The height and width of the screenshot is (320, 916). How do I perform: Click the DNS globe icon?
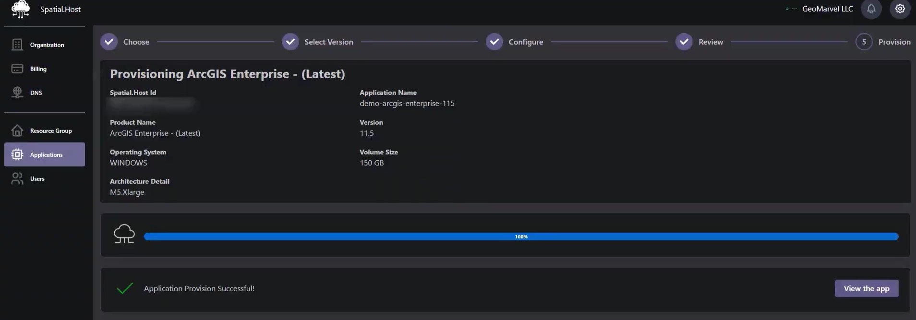17,93
